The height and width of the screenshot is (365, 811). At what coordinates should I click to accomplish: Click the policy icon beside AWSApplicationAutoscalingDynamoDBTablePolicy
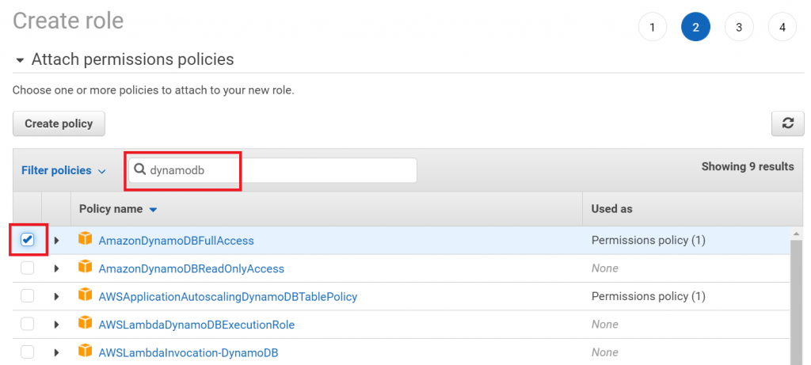click(85, 295)
